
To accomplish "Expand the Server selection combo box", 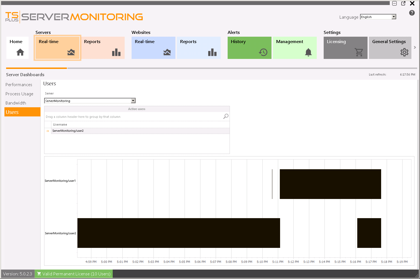I will click(x=133, y=101).
